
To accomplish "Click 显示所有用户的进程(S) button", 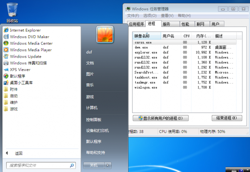I will pos(160,118).
